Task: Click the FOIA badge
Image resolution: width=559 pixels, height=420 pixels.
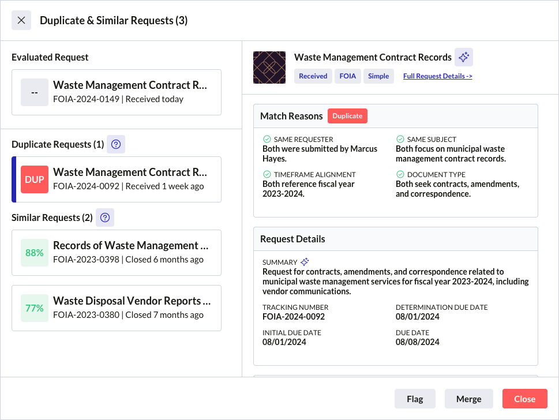Action: pos(347,76)
